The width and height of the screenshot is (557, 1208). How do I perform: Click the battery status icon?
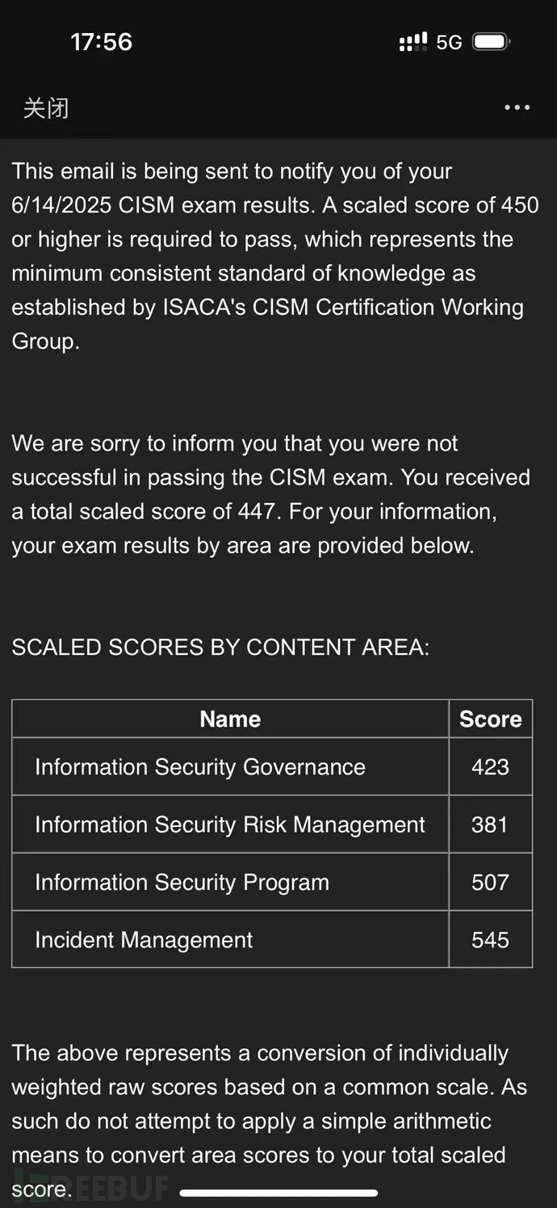tap(491, 42)
